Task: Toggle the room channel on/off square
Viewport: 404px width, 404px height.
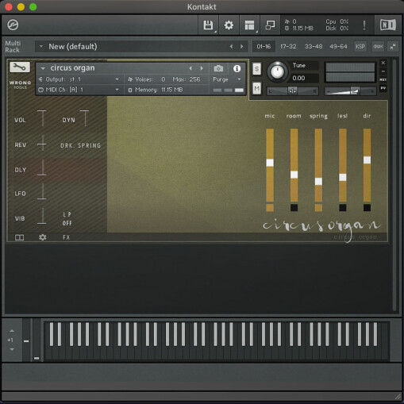Action: 294,208
